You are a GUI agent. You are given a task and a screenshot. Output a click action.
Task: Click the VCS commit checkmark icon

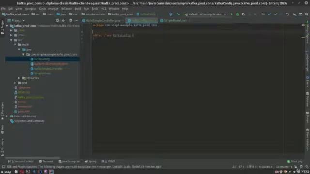coord(276,14)
